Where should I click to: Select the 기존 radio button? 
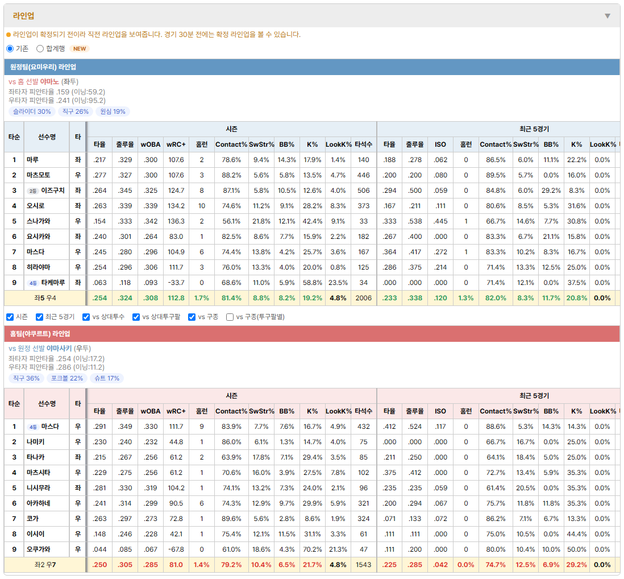pos(10,48)
